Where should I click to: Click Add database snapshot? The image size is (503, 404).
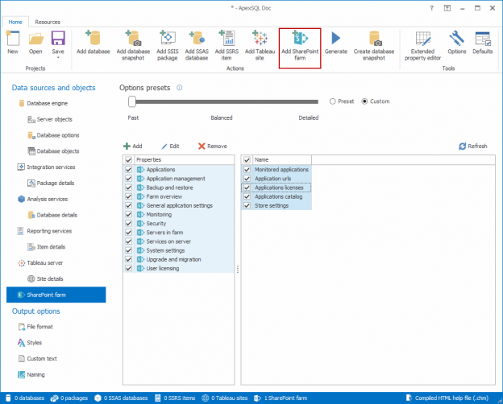pyautogui.click(x=133, y=46)
